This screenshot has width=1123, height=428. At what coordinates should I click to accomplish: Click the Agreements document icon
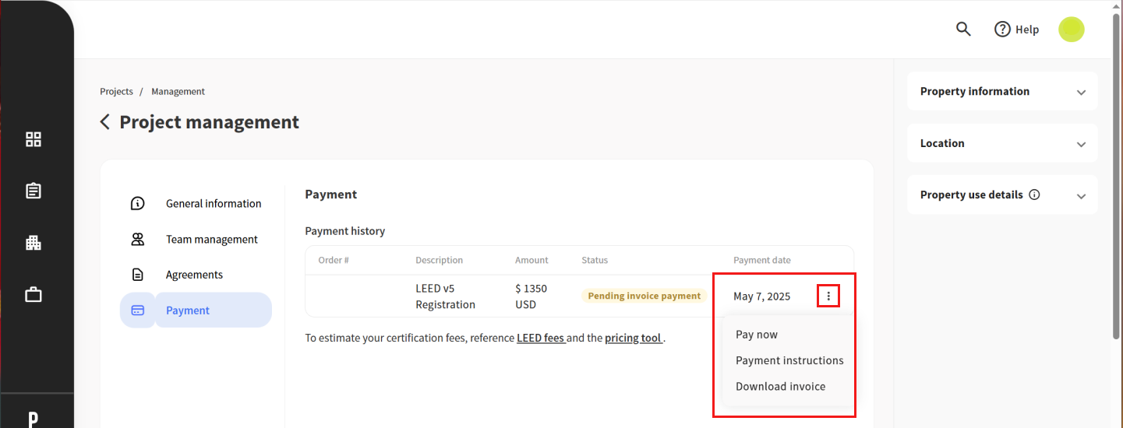point(138,275)
